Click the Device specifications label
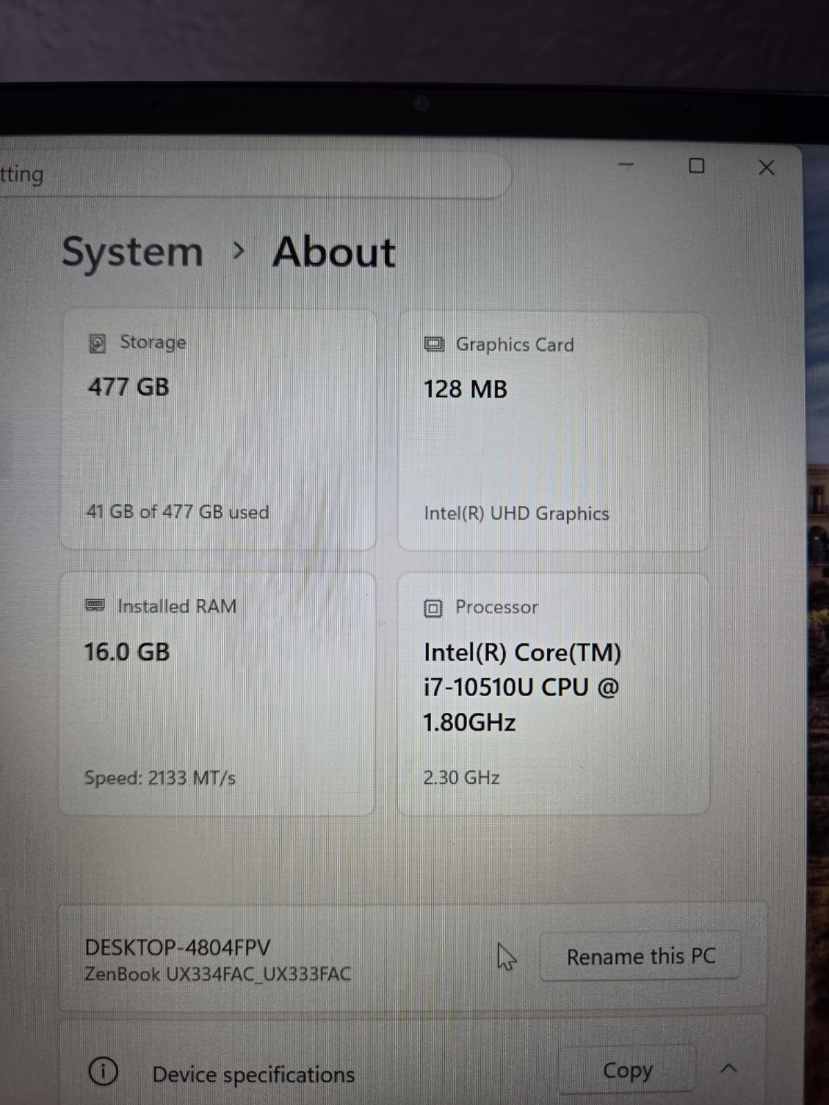 tap(254, 1075)
